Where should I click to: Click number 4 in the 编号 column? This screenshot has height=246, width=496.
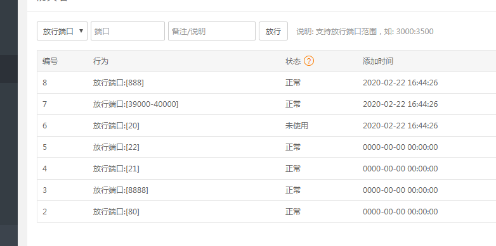pos(44,168)
